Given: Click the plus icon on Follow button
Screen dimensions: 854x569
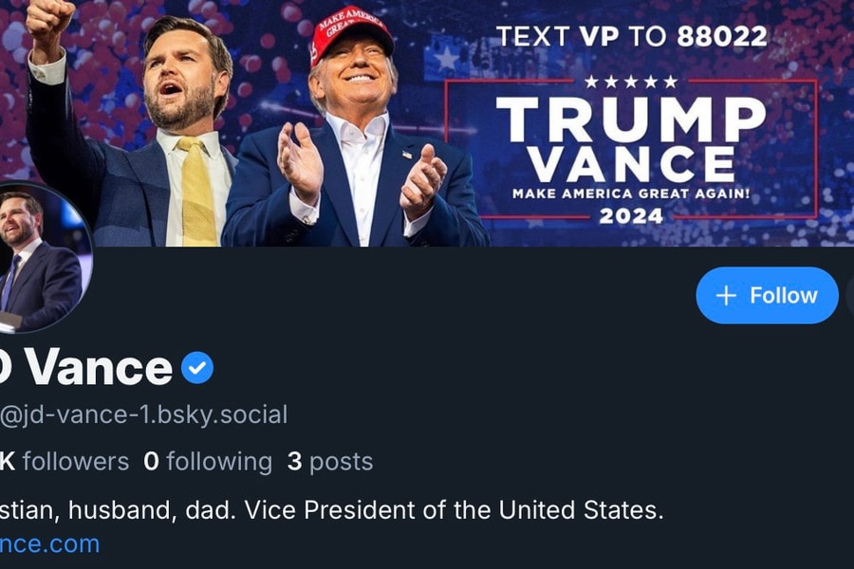Looking at the screenshot, I should (x=726, y=296).
